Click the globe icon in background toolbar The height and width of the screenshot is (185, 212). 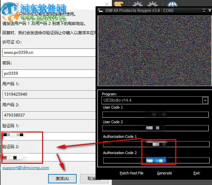pyautogui.click(x=172, y=4)
